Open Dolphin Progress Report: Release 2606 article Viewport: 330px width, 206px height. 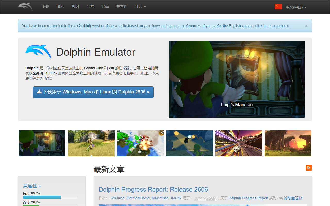pos(153,190)
